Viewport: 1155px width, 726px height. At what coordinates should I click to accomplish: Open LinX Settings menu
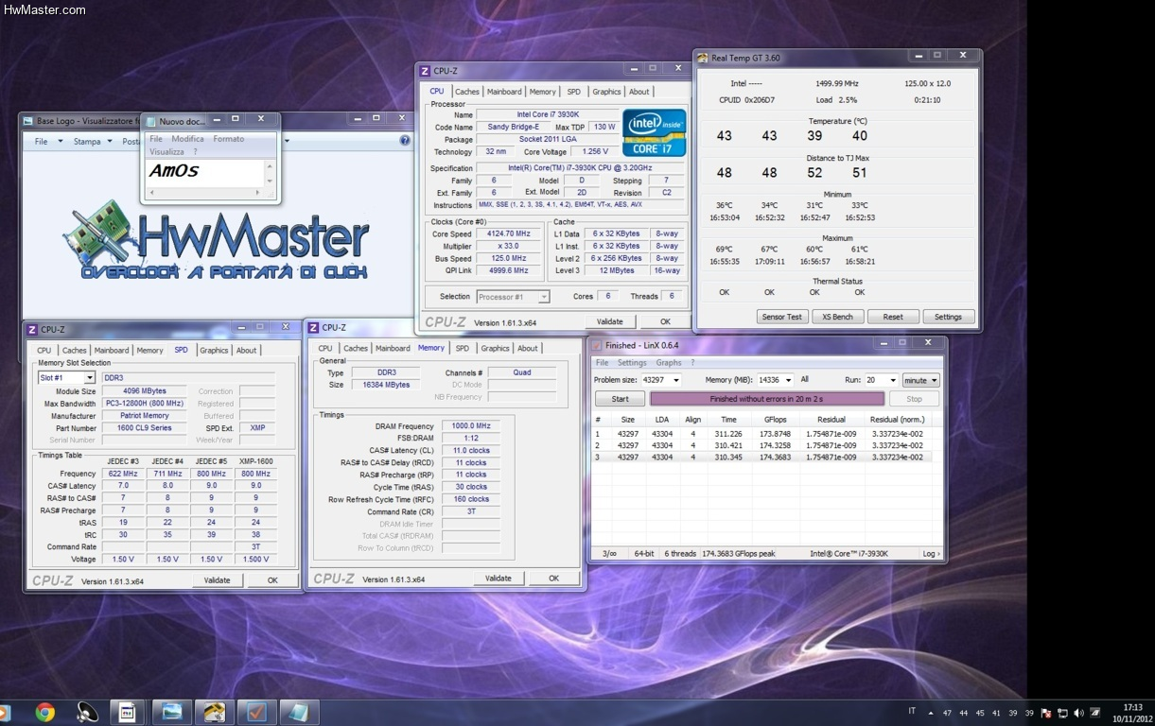click(x=632, y=362)
